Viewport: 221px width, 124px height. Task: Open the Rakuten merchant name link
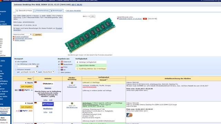[48, 88]
